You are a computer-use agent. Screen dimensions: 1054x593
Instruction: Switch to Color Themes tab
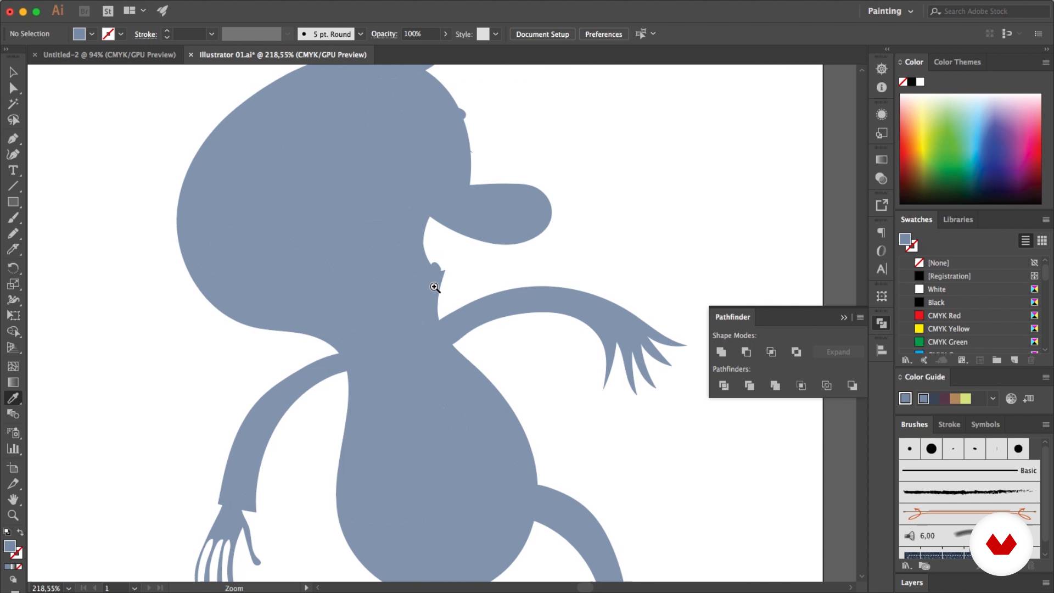pyautogui.click(x=957, y=62)
